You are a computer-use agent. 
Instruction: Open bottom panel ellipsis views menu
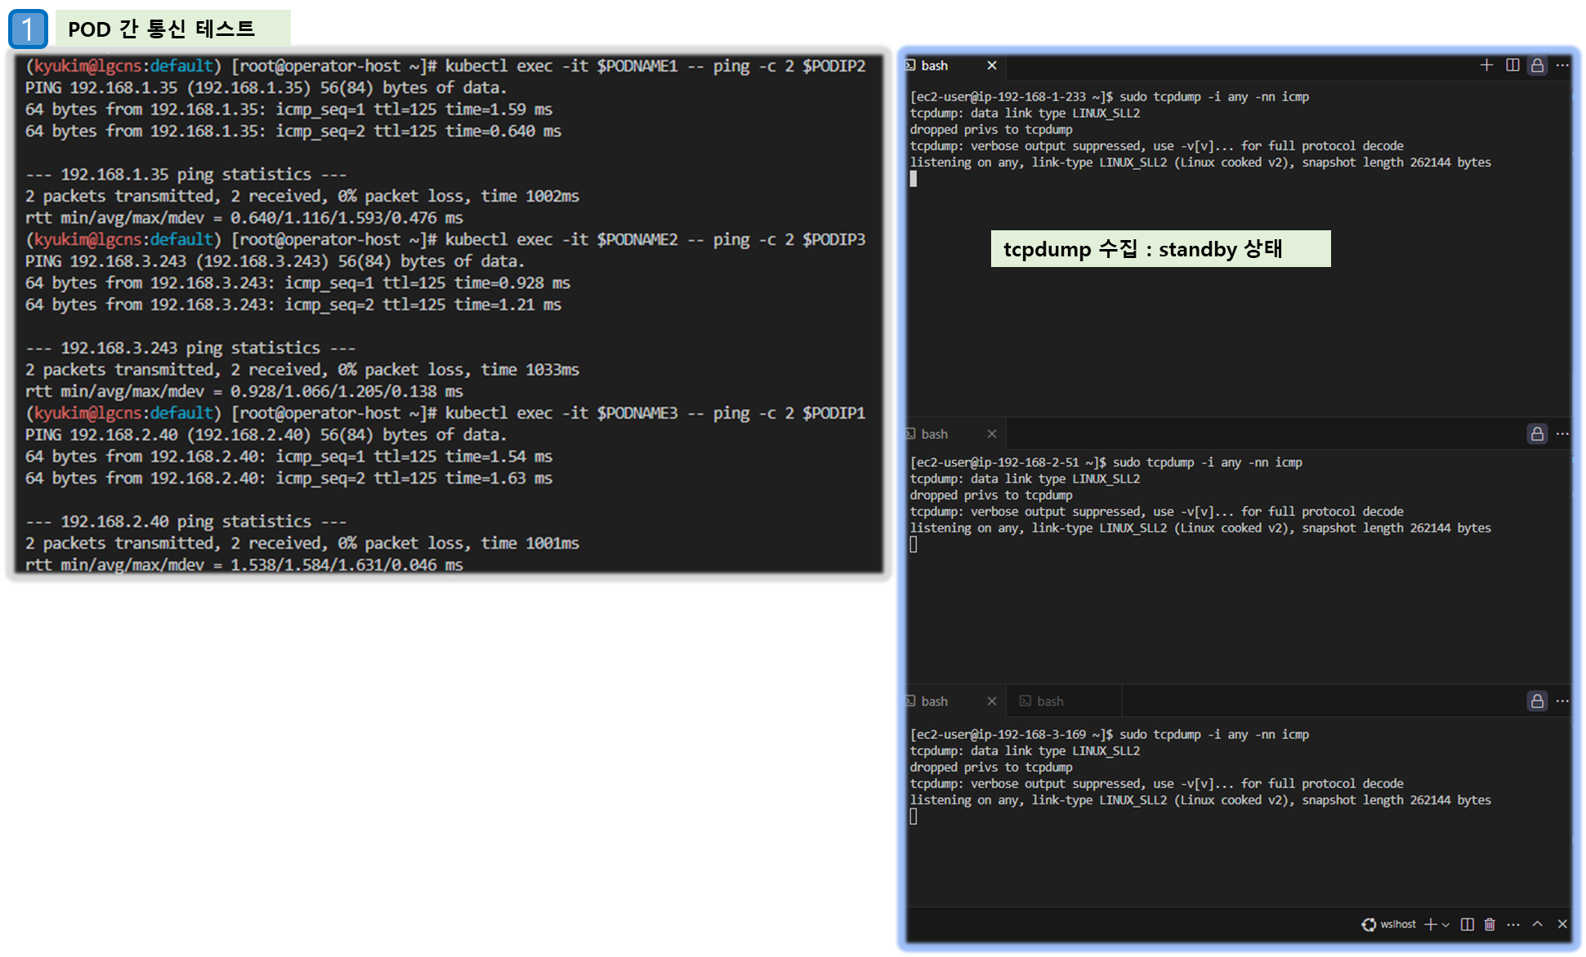pos(1513,924)
